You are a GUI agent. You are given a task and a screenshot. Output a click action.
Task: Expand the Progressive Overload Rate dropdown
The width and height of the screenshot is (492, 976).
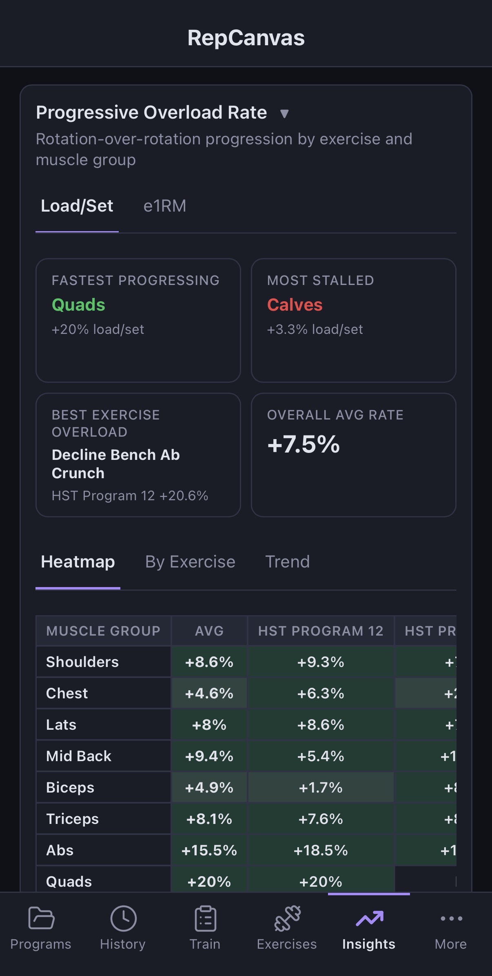[284, 113]
